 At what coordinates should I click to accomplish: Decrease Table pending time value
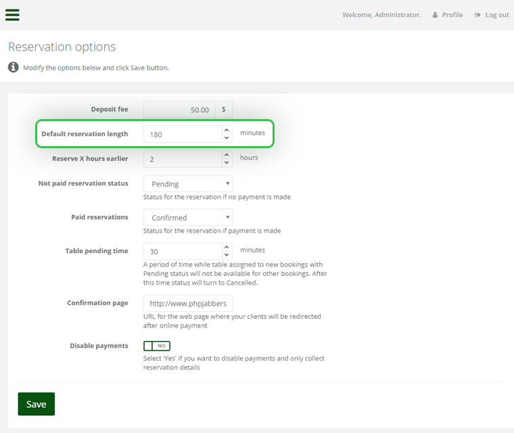[227, 255]
